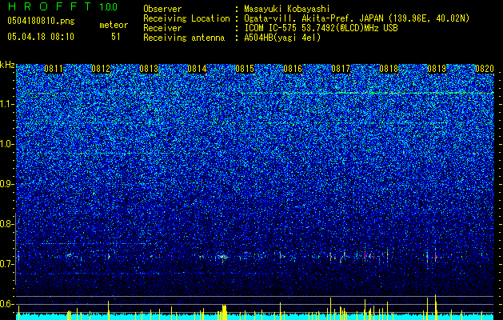Click the HROFFT 1.0.0 title text
The image size is (503, 320).
tap(62, 6)
